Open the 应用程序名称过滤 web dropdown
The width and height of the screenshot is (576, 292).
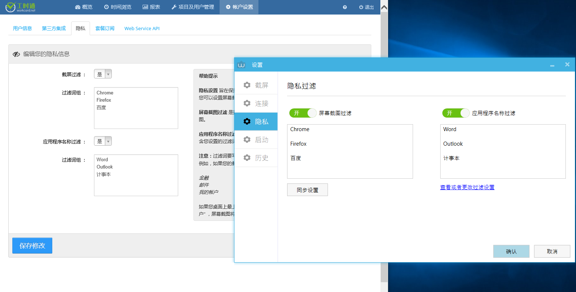pos(103,141)
